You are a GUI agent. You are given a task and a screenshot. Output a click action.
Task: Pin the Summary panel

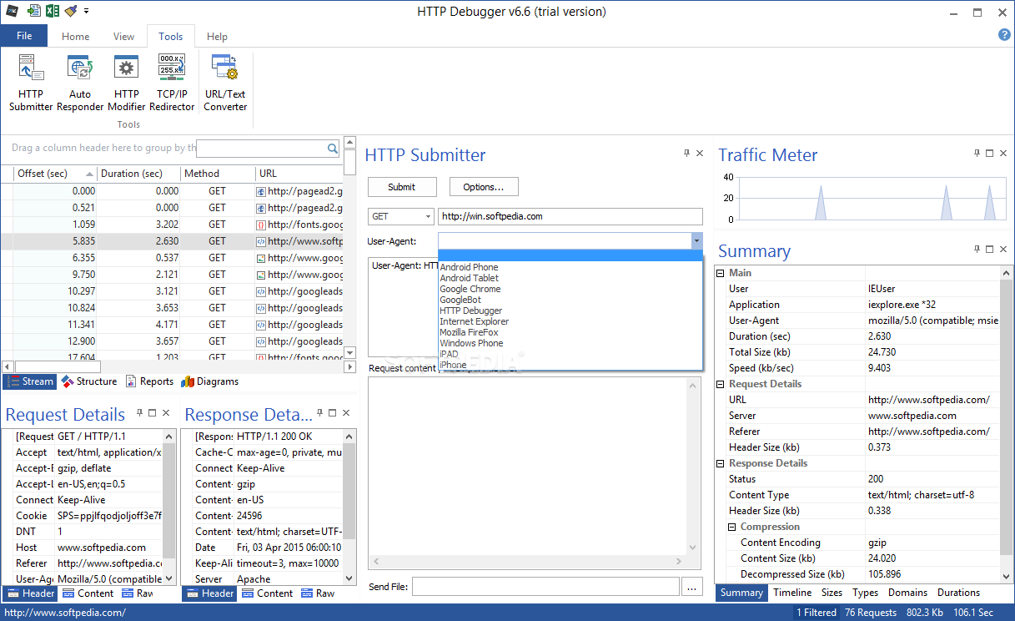pyautogui.click(x=977, y=249)
